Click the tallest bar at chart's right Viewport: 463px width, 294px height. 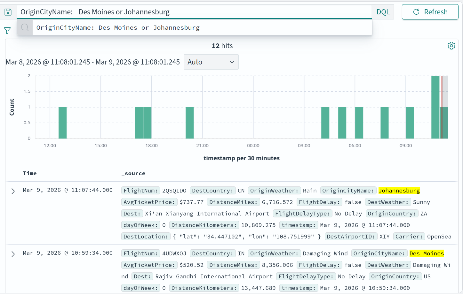pos(435,107)
